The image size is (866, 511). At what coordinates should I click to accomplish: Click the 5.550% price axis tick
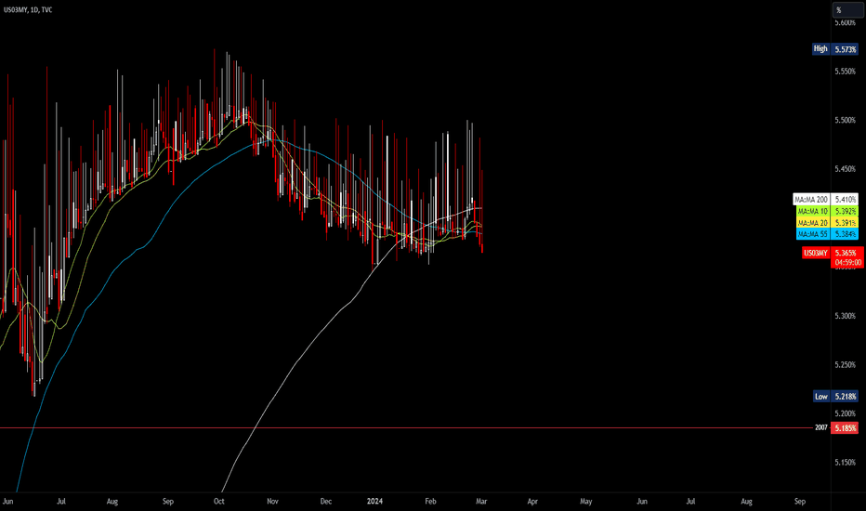(x=845, y=72)
